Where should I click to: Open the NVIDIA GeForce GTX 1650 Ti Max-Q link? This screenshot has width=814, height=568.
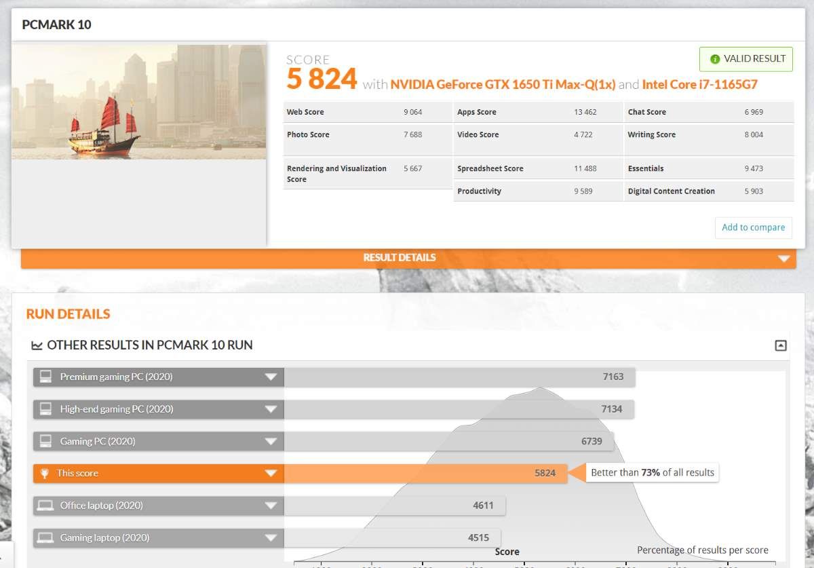503,85
